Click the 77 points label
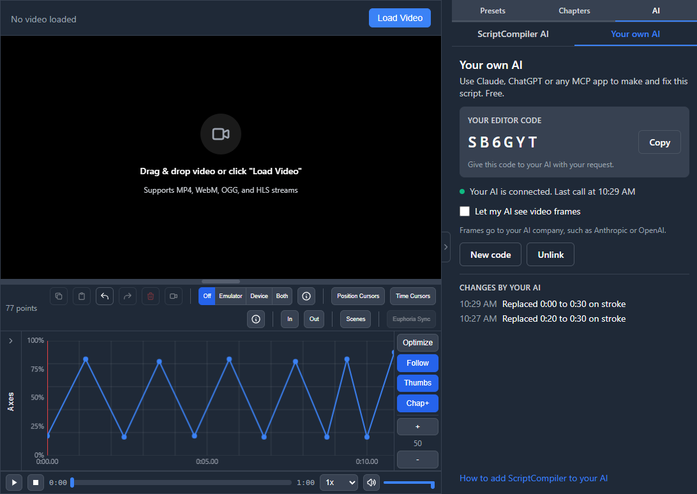The width and height of the screenshot is (697, 494). (21, 308)
